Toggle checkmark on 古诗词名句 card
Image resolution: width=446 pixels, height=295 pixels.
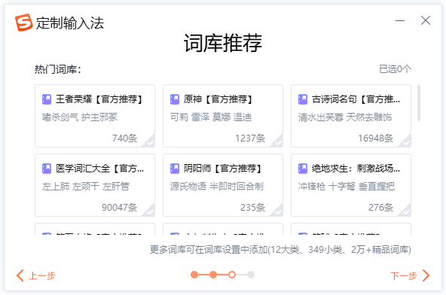tap(405, 142)
